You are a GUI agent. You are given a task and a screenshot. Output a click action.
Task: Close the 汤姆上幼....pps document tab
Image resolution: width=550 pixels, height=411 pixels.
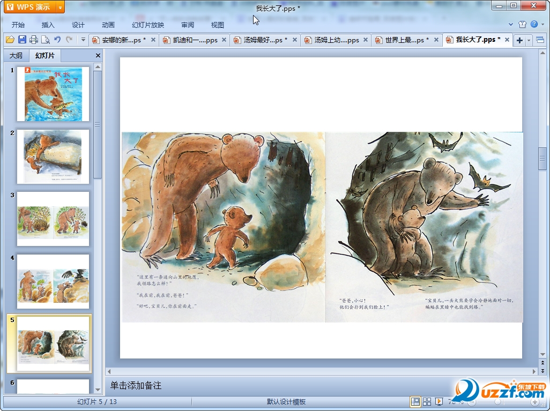[x=366, y=40]
